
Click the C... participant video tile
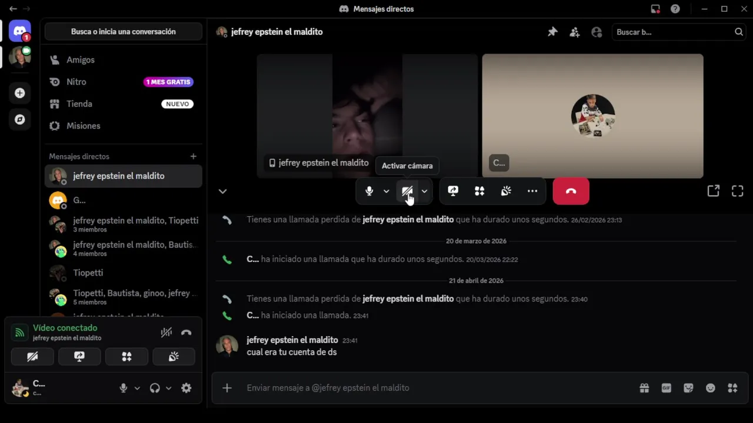tap(592, 116)
